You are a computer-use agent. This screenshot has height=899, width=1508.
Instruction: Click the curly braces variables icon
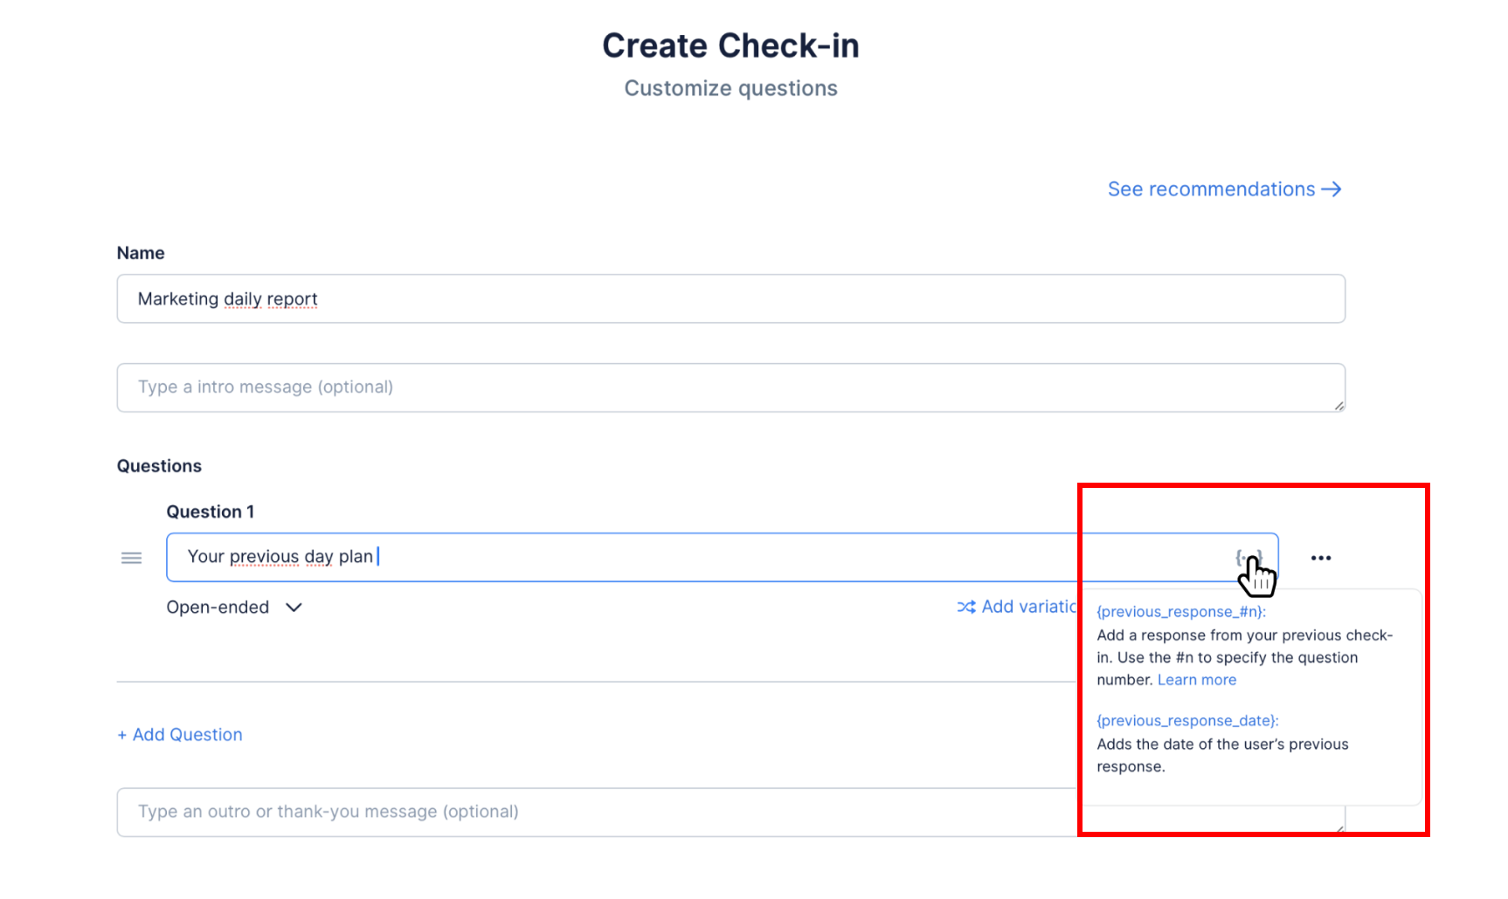pos(1249,558)
